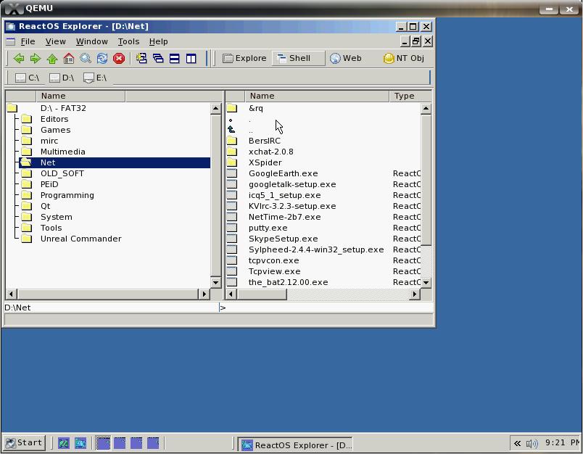Click the volume speaker tray icon
The image size is (583, 454).
tap(532, 443)
